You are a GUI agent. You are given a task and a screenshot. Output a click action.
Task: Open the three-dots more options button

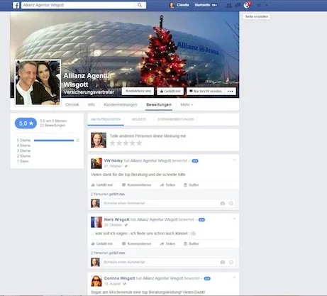coord(231,91)
